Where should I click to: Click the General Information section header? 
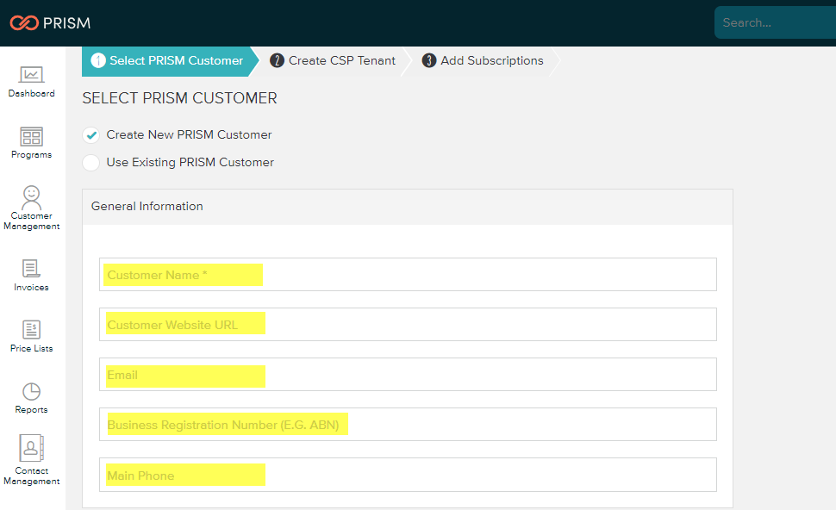pyautogui.click(x=147, y=207)
